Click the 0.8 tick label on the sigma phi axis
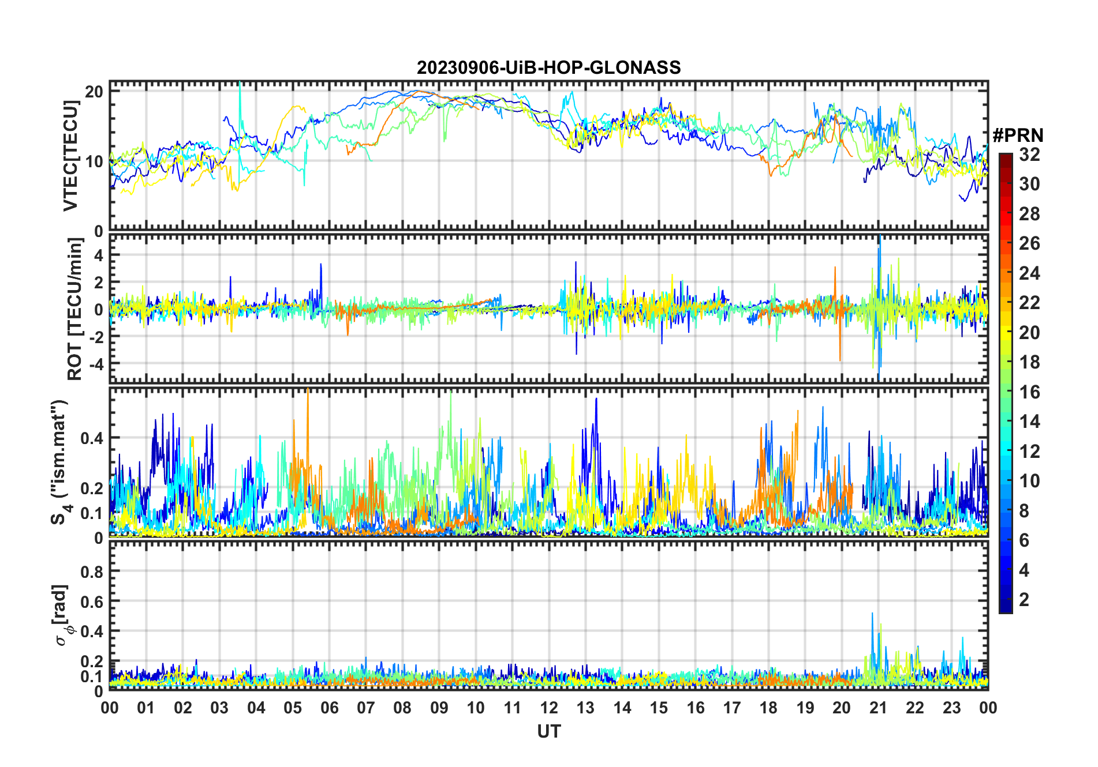 91,572
